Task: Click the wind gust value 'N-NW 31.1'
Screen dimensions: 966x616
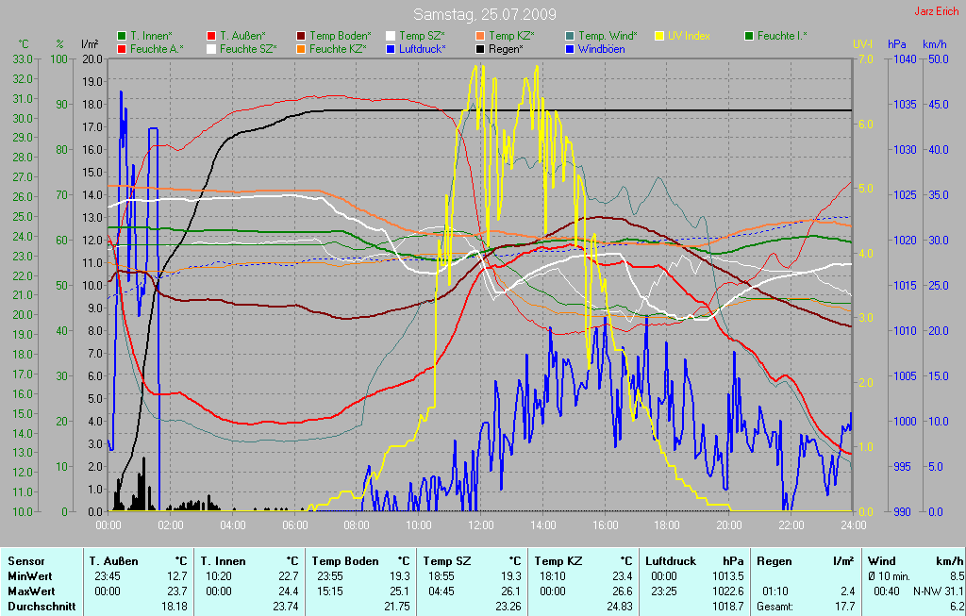Action: [939, 591]
